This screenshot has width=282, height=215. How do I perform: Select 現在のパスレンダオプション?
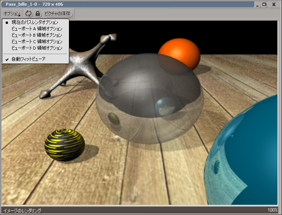click(35, 22)
